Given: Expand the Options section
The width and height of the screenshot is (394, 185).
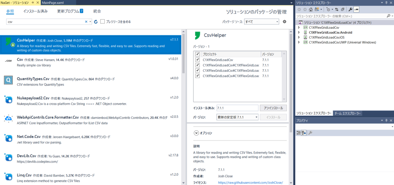Looking at the screenshot, I should tap(196, 133).
